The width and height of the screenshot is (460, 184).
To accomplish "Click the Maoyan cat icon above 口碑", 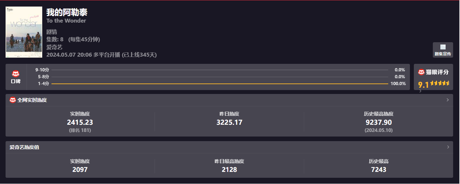I will (16, 74).
